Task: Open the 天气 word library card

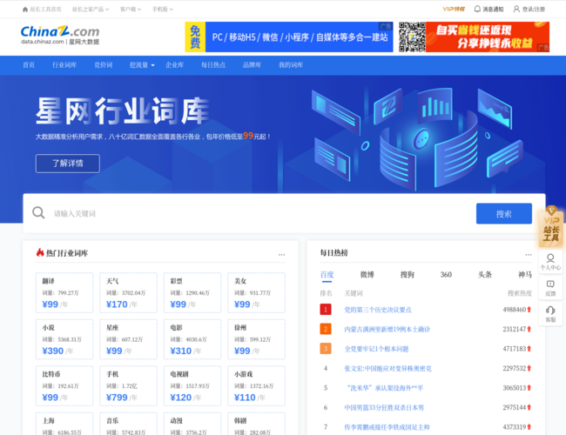Action: pos(128,292)
